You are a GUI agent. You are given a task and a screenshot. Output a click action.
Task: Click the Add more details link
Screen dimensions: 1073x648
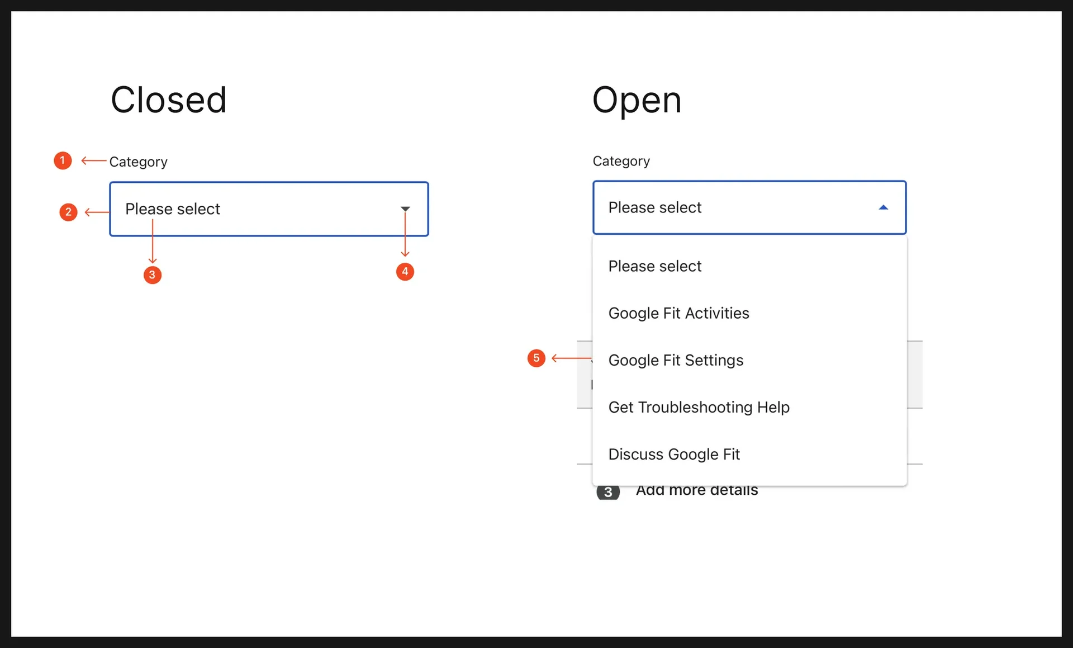tap(696, 490)
